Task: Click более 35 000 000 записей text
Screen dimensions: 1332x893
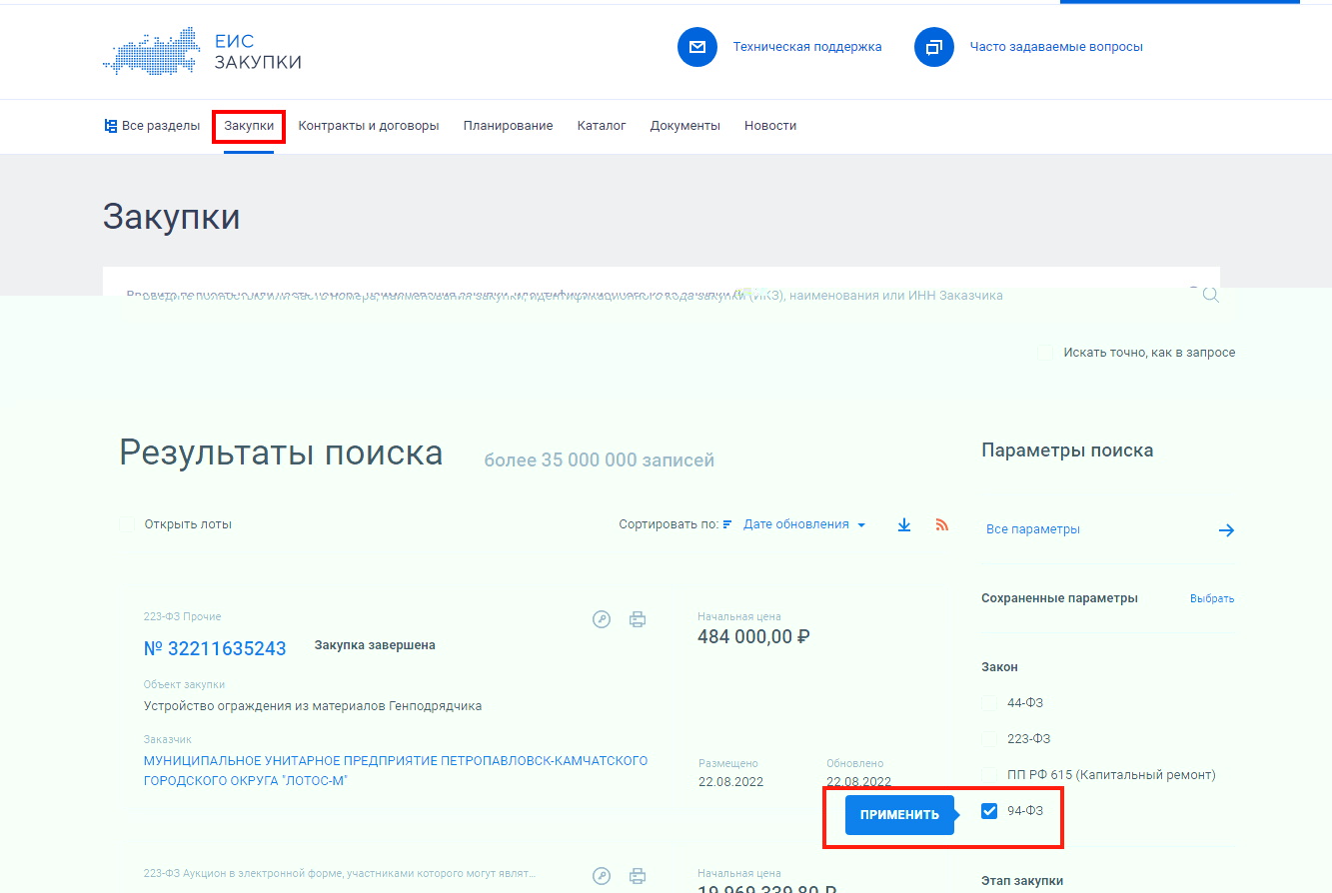Action: [600, 460]
